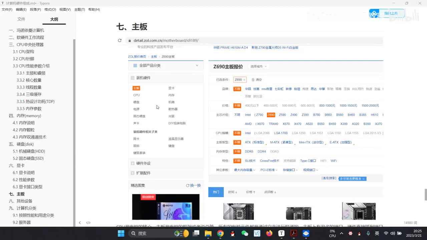Image resolution: width=427 pixels, height=240 pixels.
Task: Open 最大内存容量 filter dropdown
Action: [245, 170]
